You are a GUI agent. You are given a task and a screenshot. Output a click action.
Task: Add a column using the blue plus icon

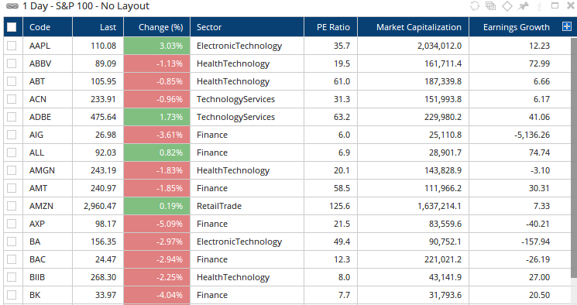(x=567, y=26)
